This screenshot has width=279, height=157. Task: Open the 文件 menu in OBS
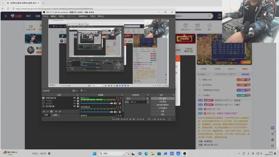click(x=45, y=16)
